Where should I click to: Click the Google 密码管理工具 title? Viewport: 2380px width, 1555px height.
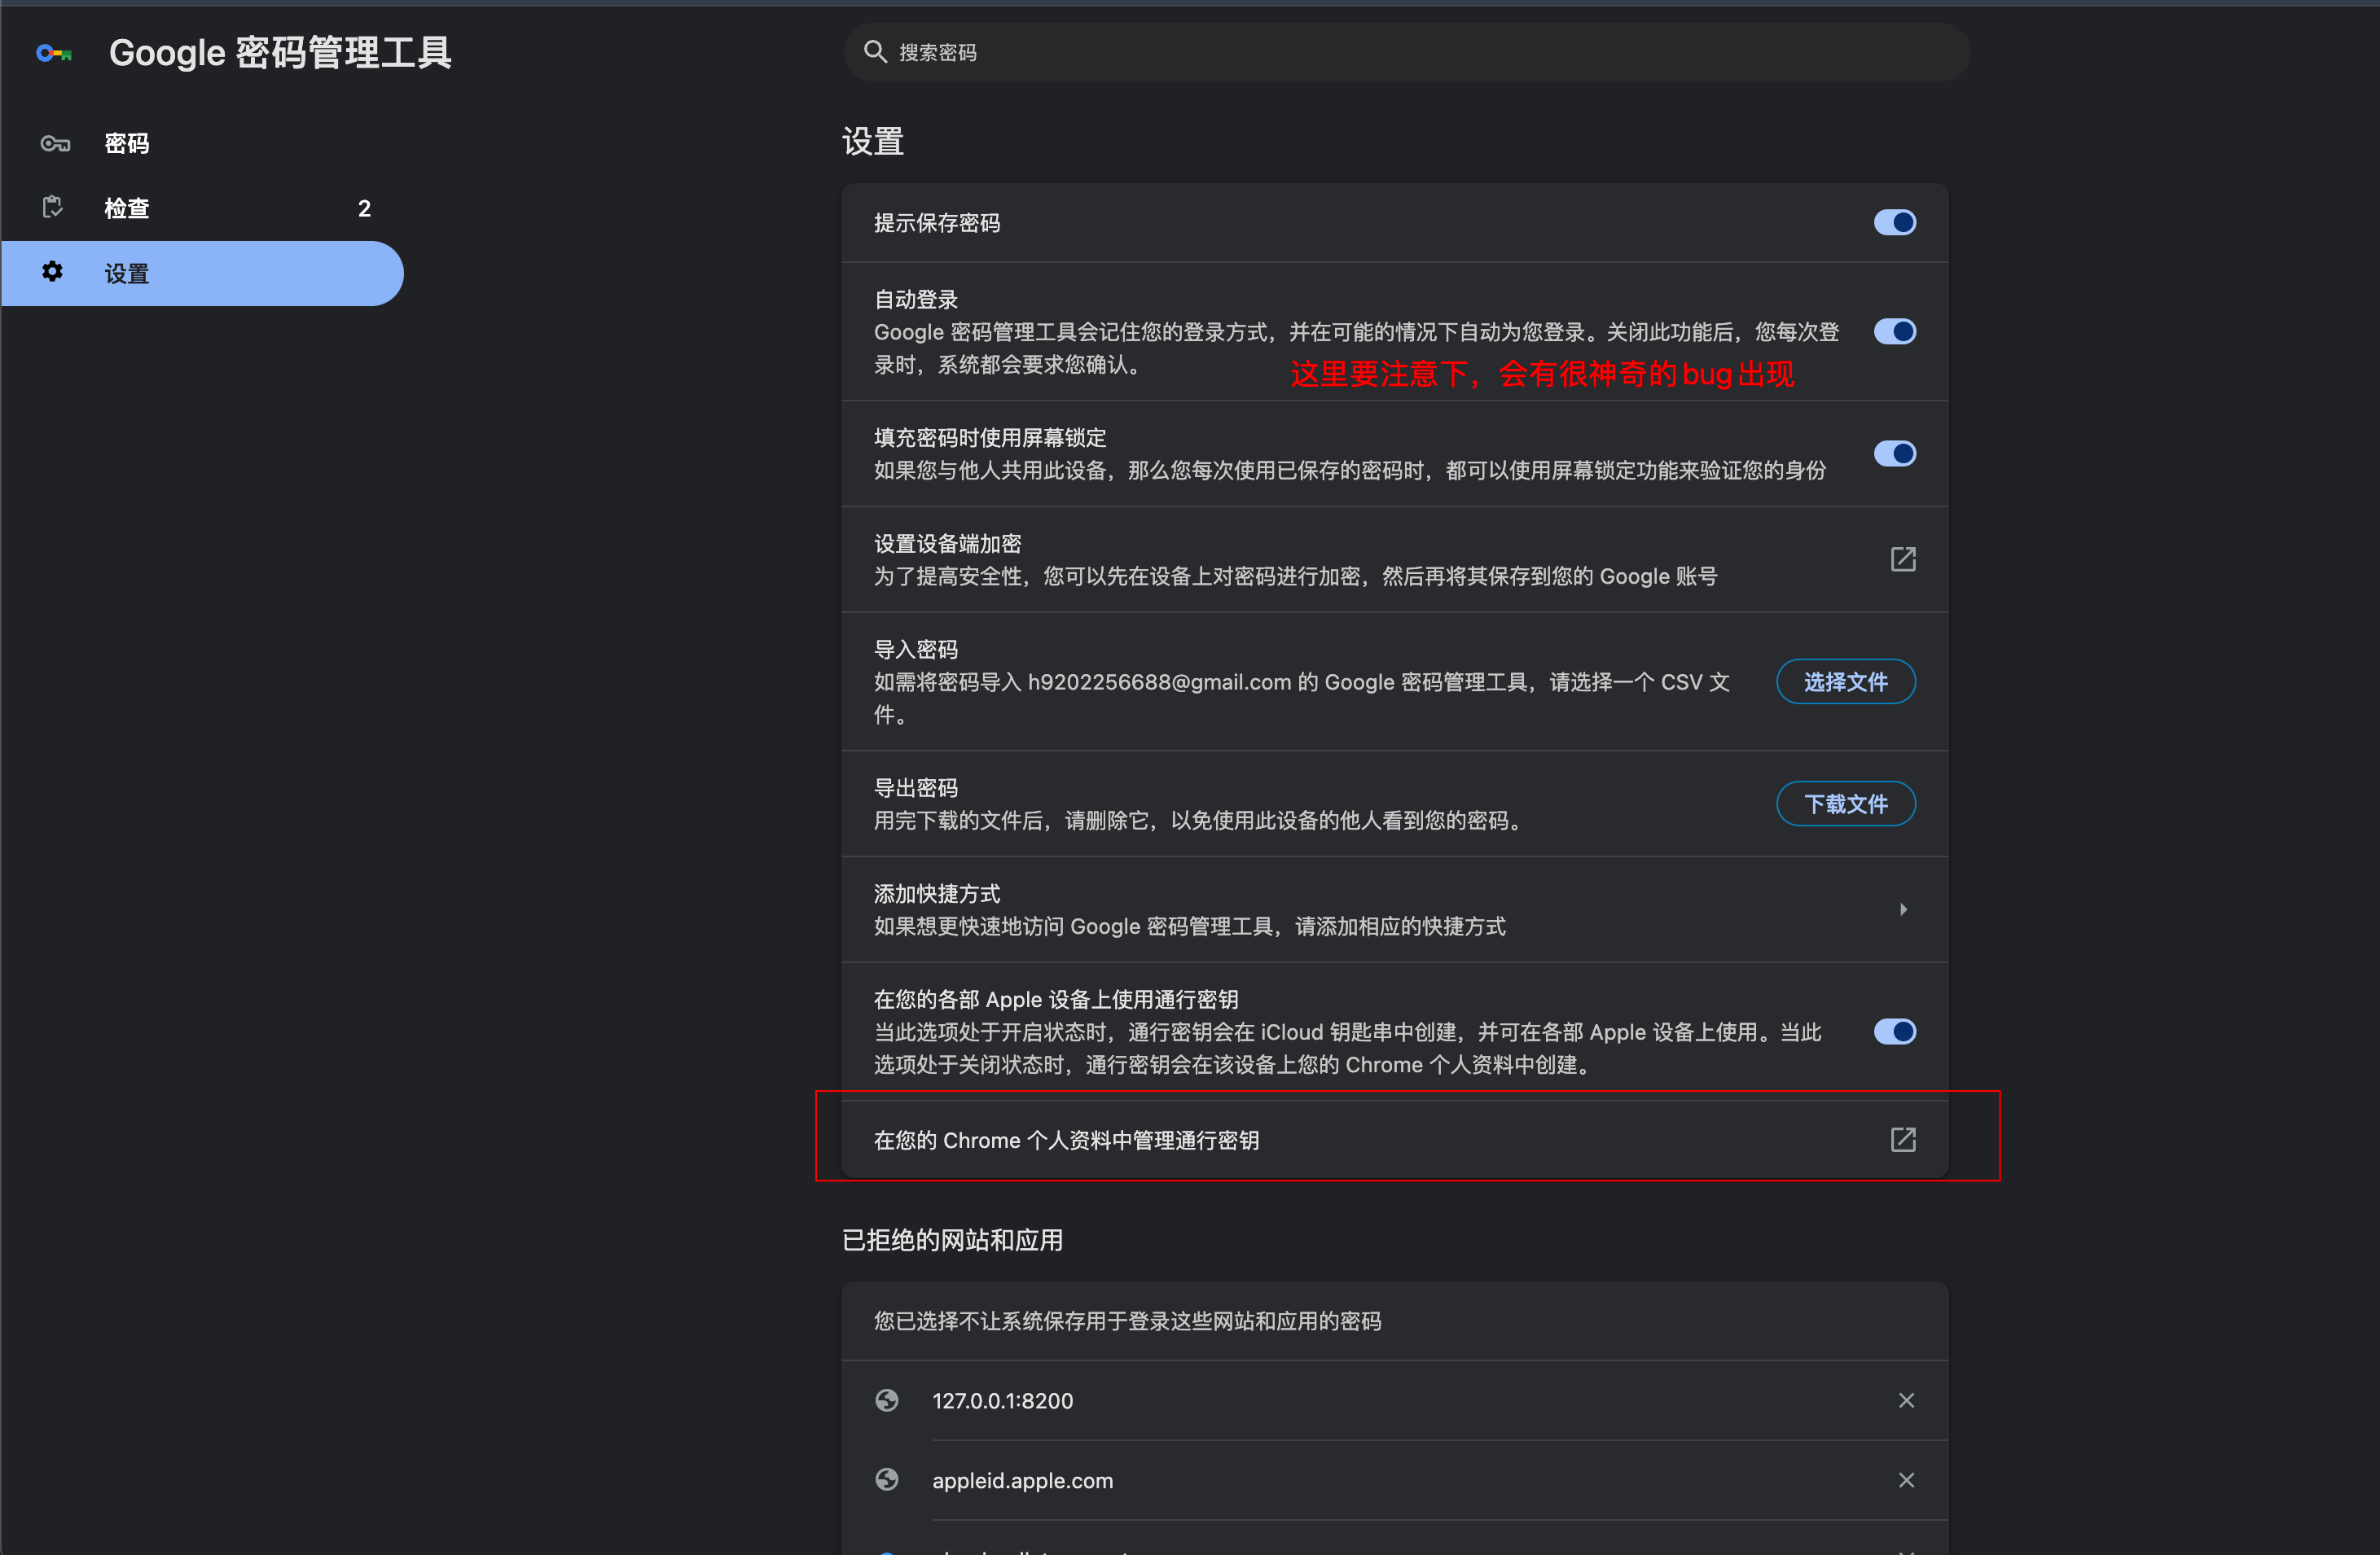point(280,53)
